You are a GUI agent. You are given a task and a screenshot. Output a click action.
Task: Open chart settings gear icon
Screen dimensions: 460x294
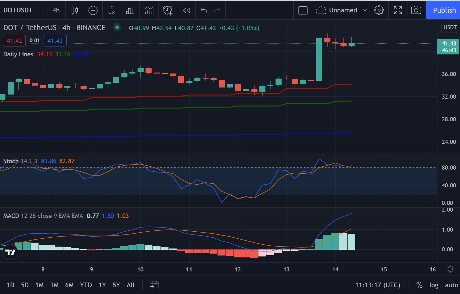pos(379,10)
